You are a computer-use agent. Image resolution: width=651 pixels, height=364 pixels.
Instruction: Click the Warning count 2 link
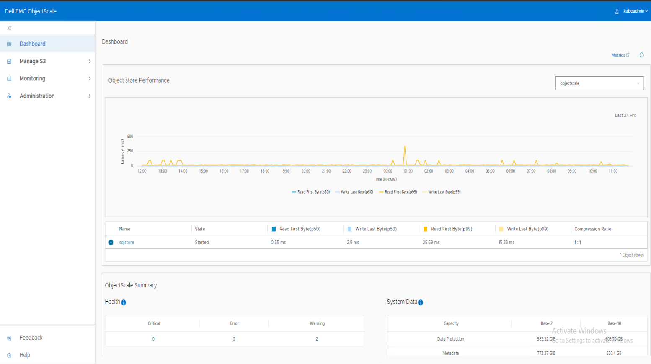coord(317,339)
